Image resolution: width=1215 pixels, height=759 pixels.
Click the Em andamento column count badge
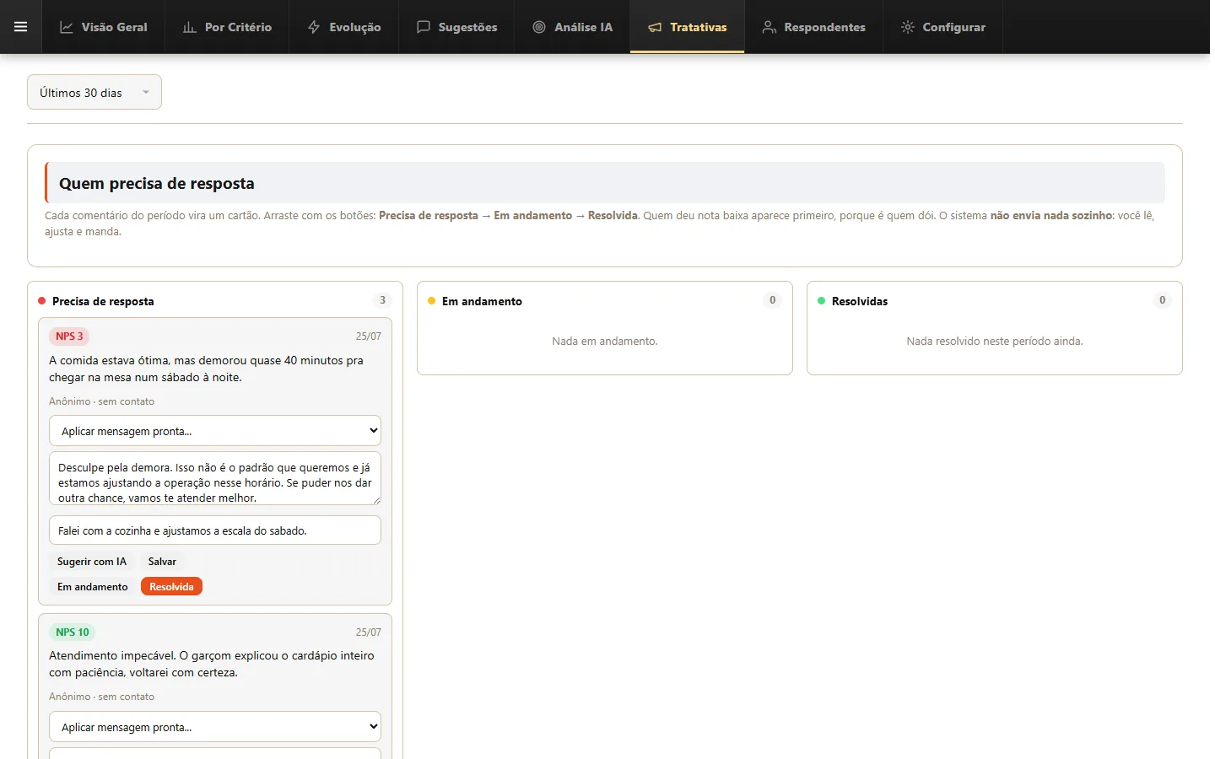coord(772,300)
